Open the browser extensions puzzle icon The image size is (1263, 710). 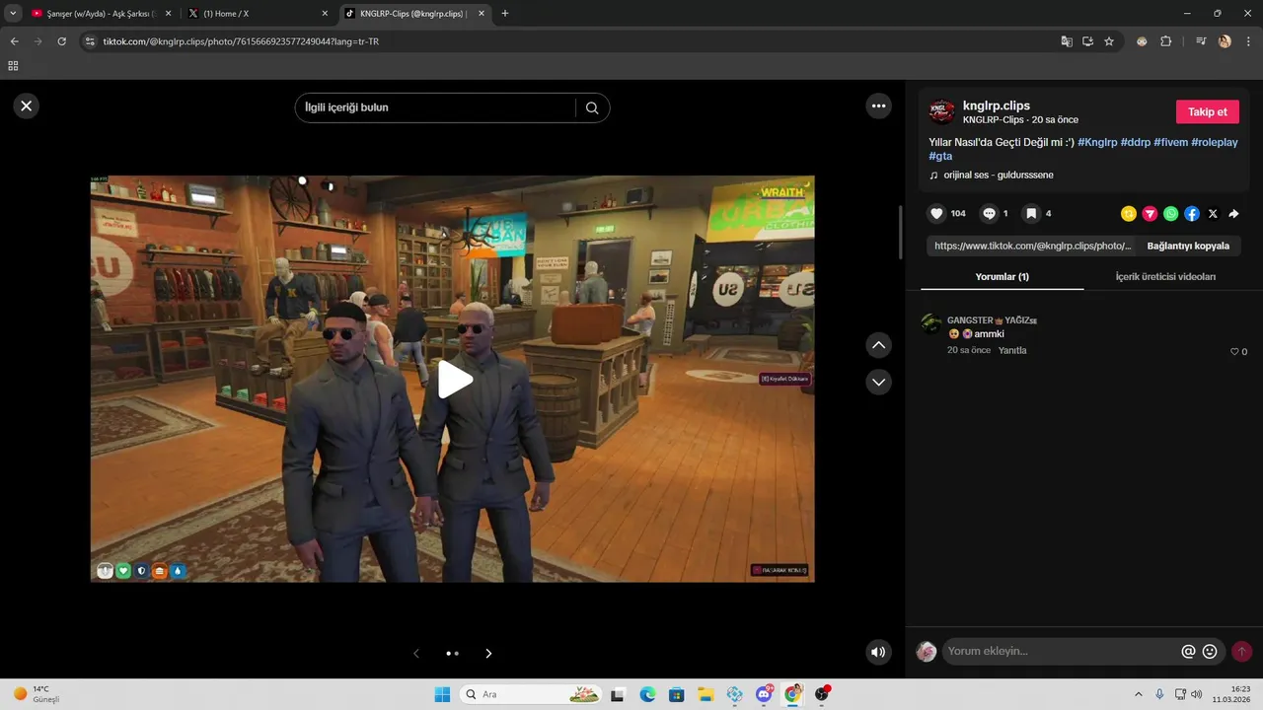pyautogui.click(x=1166, y=41)
